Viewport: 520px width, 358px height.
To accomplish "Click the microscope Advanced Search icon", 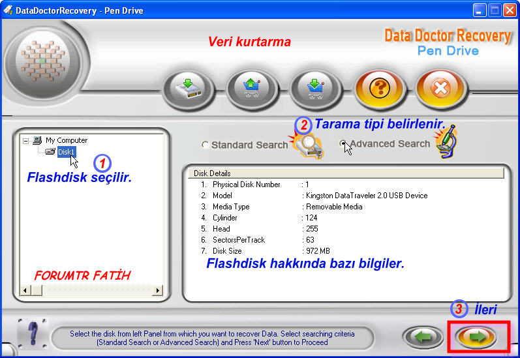I will [447, 142].
